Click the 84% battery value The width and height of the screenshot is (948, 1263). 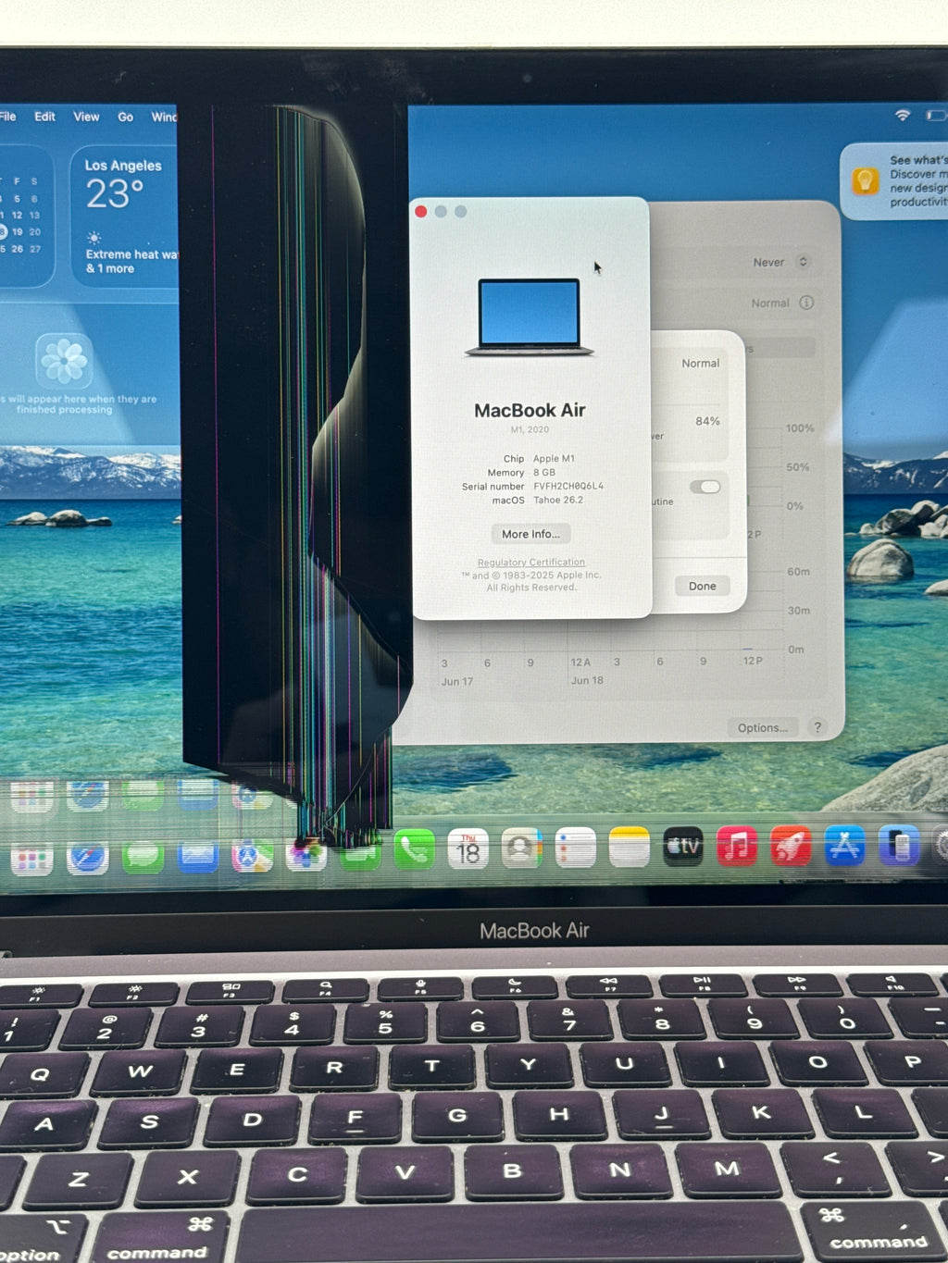click(x=707, y=421)
